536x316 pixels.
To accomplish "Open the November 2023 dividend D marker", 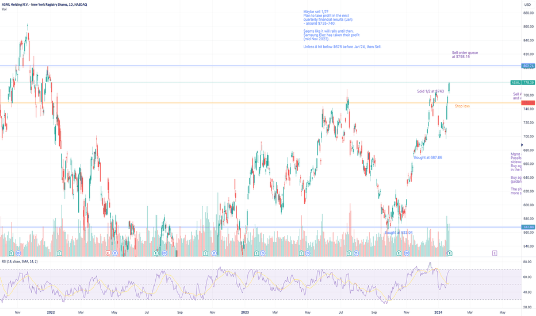I will click(407, 253).
